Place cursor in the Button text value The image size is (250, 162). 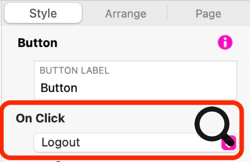coord(59,88)
